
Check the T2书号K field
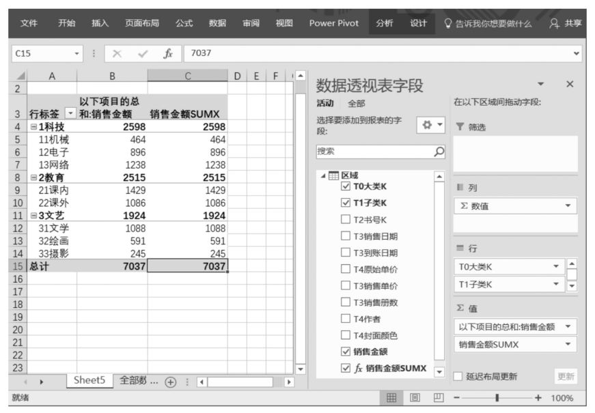(345, 220)
